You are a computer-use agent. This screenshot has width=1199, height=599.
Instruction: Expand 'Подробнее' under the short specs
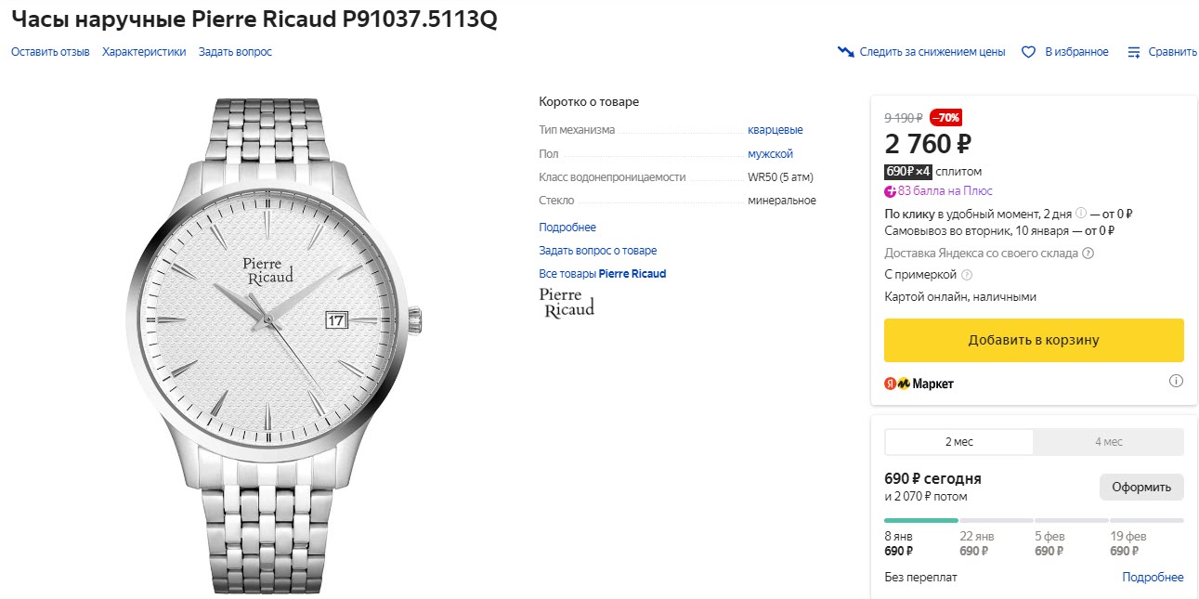(x=567, y=228)
